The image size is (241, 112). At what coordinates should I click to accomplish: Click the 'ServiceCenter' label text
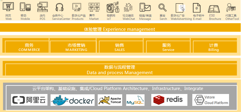pos(61,19)
